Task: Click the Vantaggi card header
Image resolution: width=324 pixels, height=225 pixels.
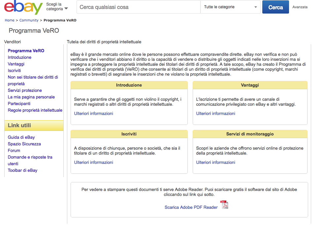Action: click(250, 85)
